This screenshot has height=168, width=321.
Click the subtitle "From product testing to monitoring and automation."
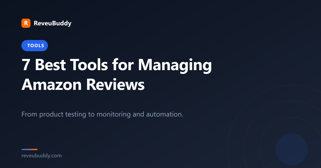pos(102,114)
